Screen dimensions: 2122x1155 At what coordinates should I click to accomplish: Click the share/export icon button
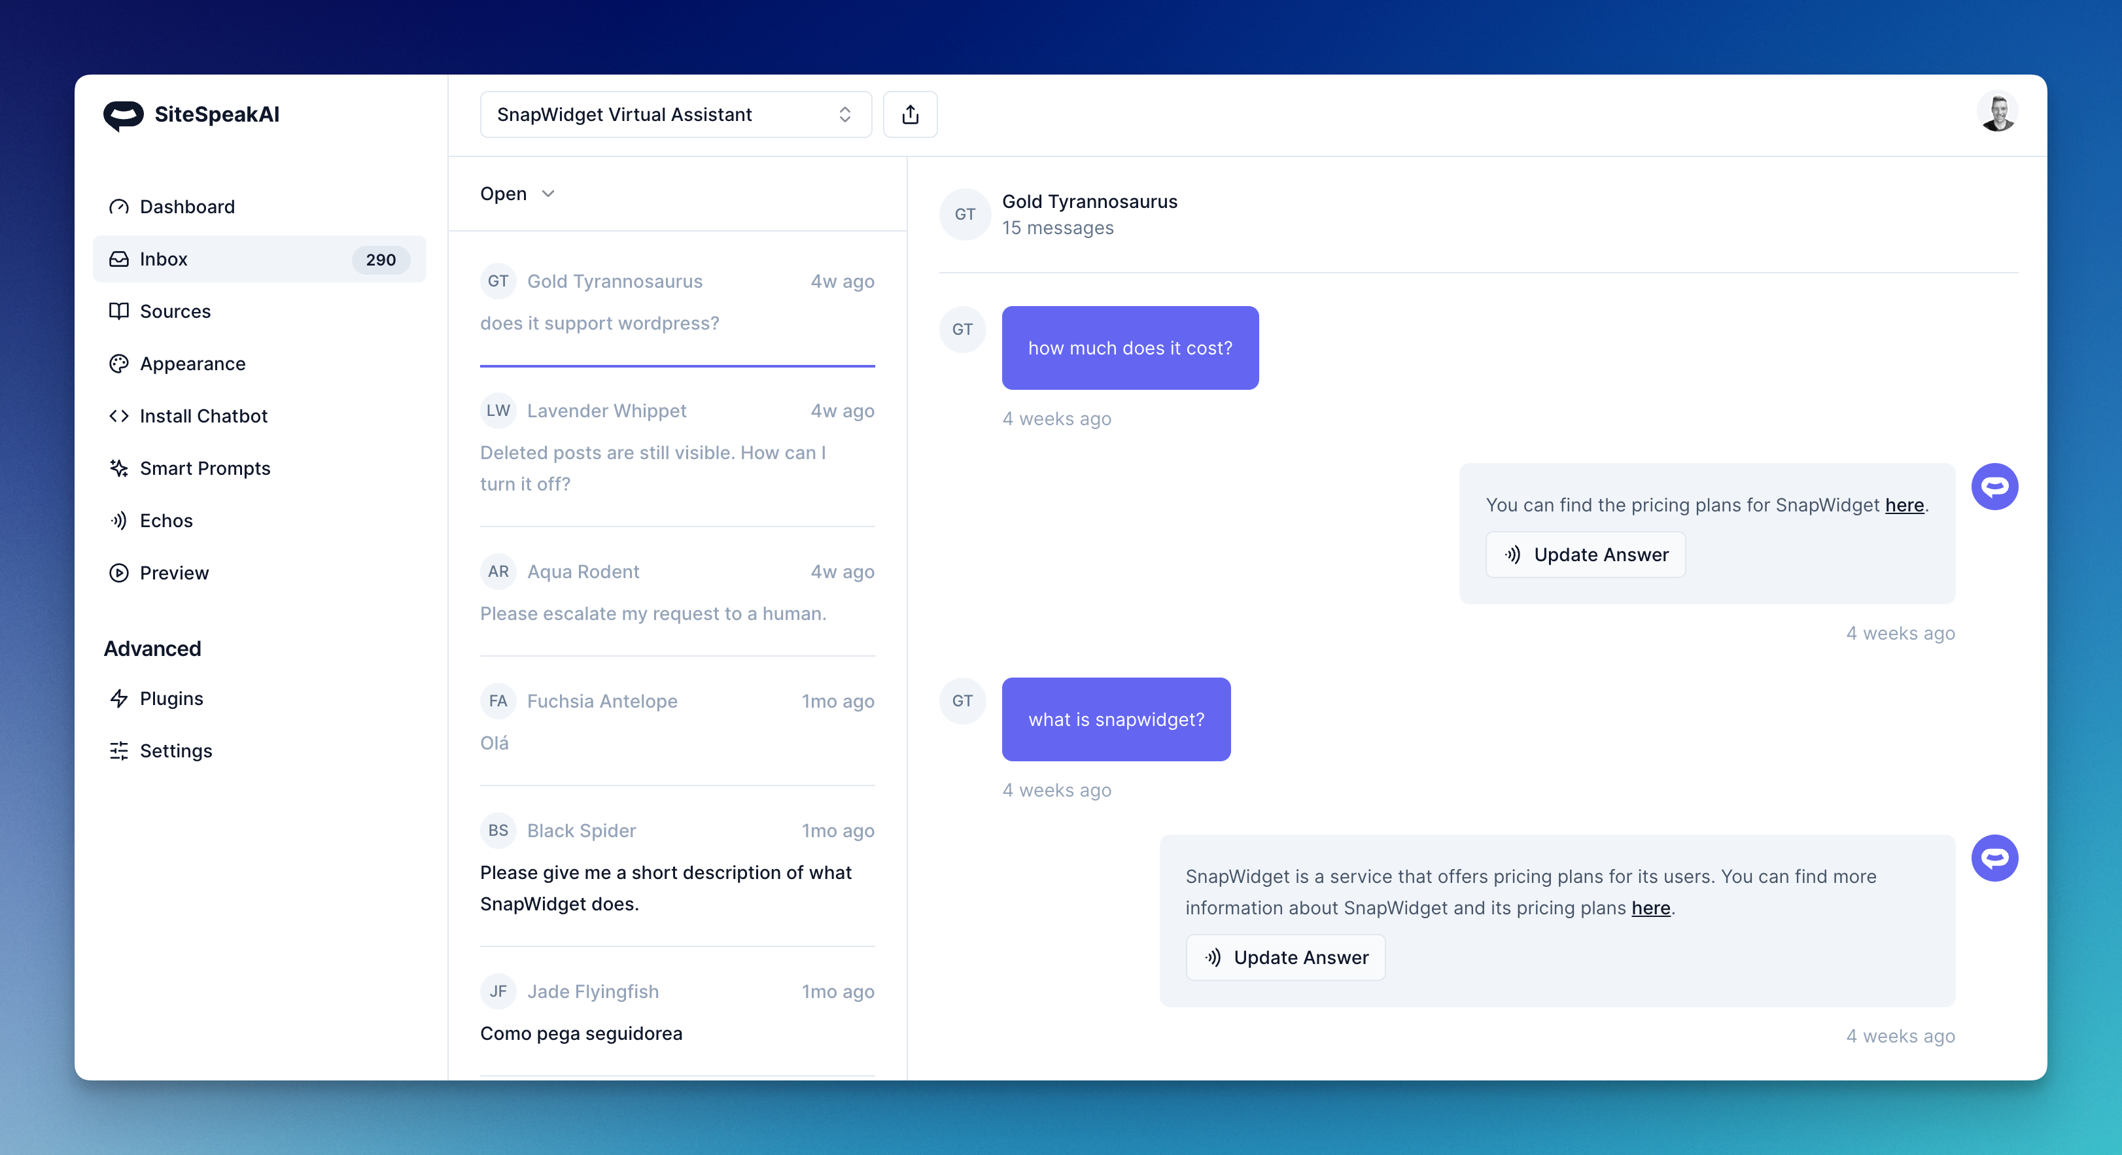coord(909,114)
